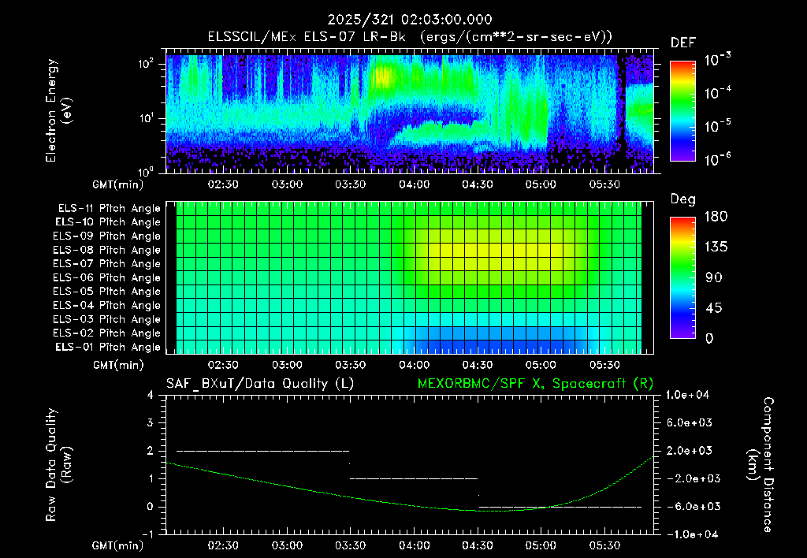Click the SAF_BXuT/Data Quality (L) title
Screen dimensions: 807x558
[x=260, y=384]
